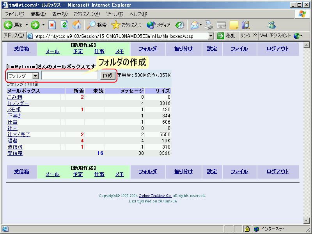Click the Home icon in toolbar
This screenshot has width=312, height=234.
77,25
